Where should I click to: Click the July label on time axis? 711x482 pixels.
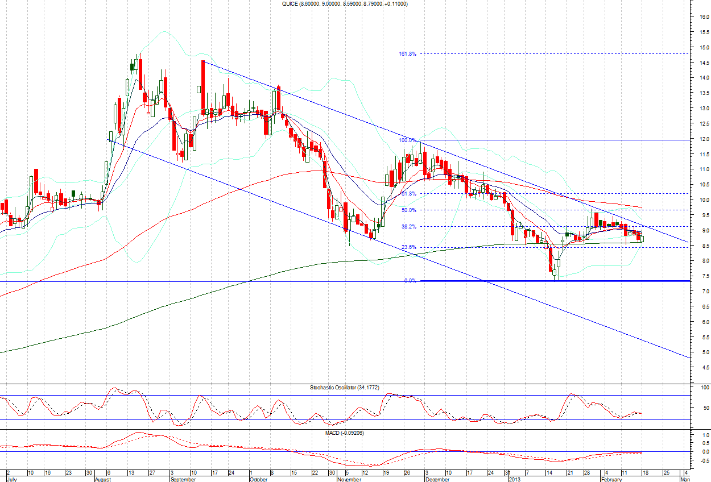pyautogui.click(x=7, y=479)
